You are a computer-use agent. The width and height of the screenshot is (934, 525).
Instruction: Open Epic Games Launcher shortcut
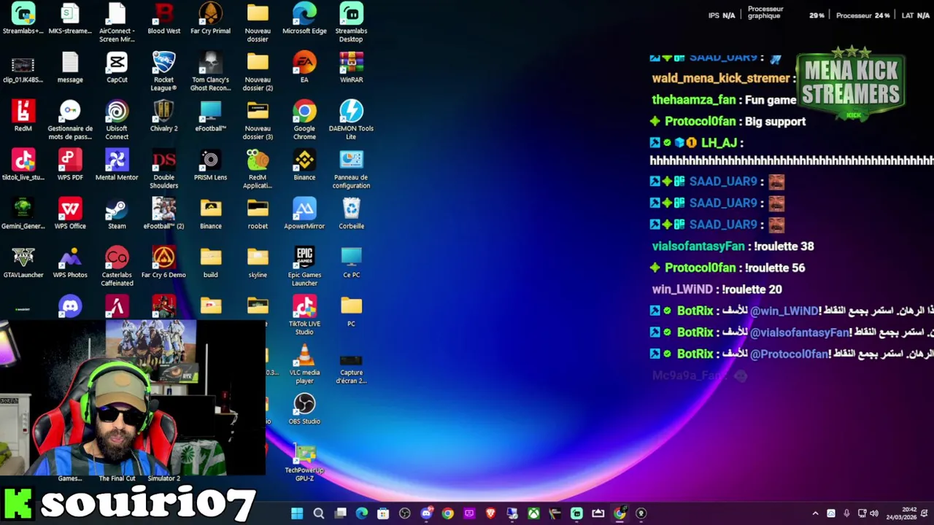point(304,267)
